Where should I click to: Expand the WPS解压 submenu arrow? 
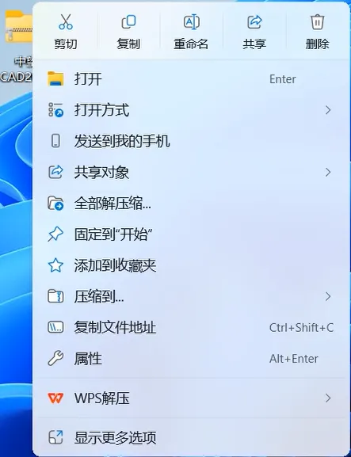pyautogui.click(x=328, y=398)
